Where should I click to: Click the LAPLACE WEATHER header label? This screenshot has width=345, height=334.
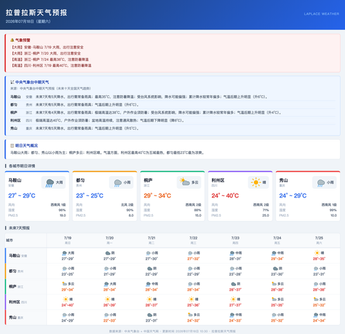point(322,14)
